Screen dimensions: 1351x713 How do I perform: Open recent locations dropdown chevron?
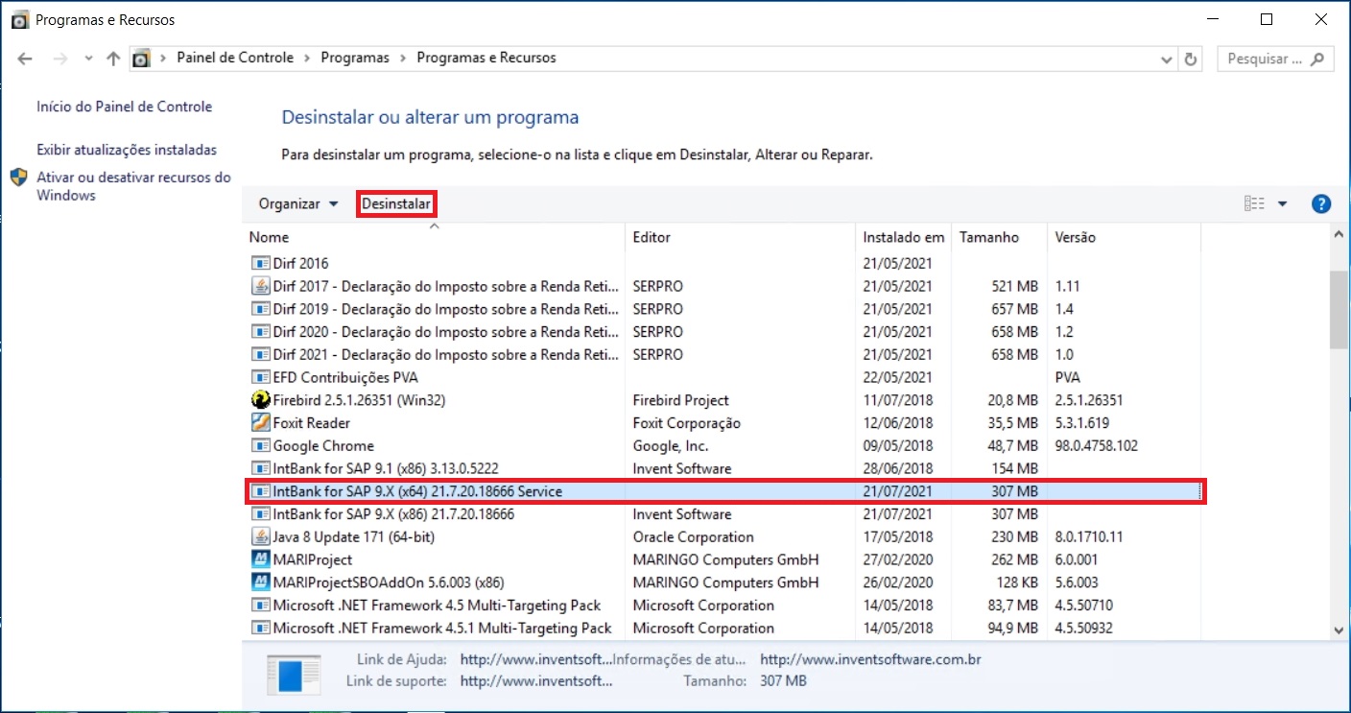tap(88, 59)
